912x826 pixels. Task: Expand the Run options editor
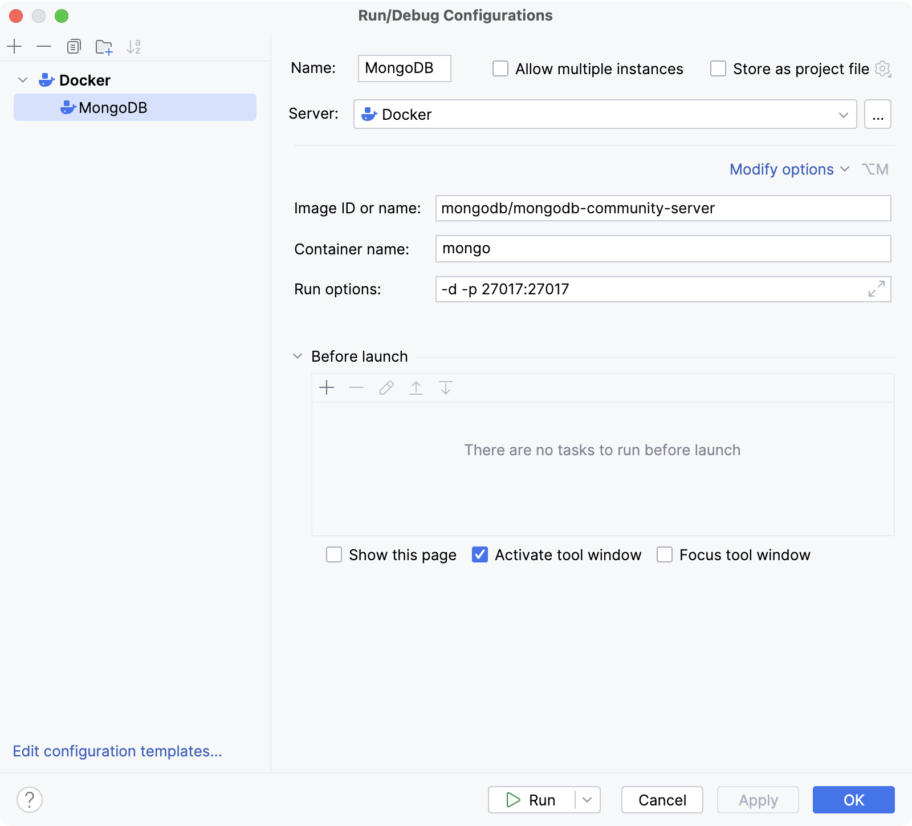point(876,289)
